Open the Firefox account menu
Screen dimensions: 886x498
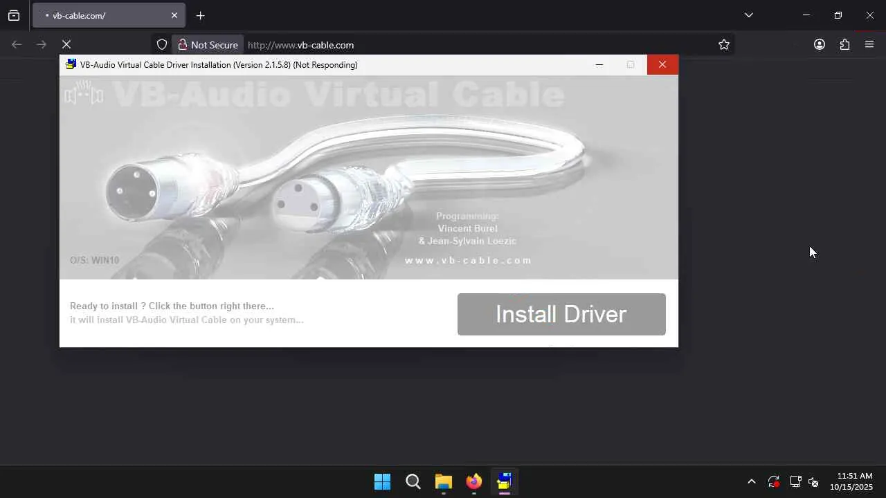(820, 44)
